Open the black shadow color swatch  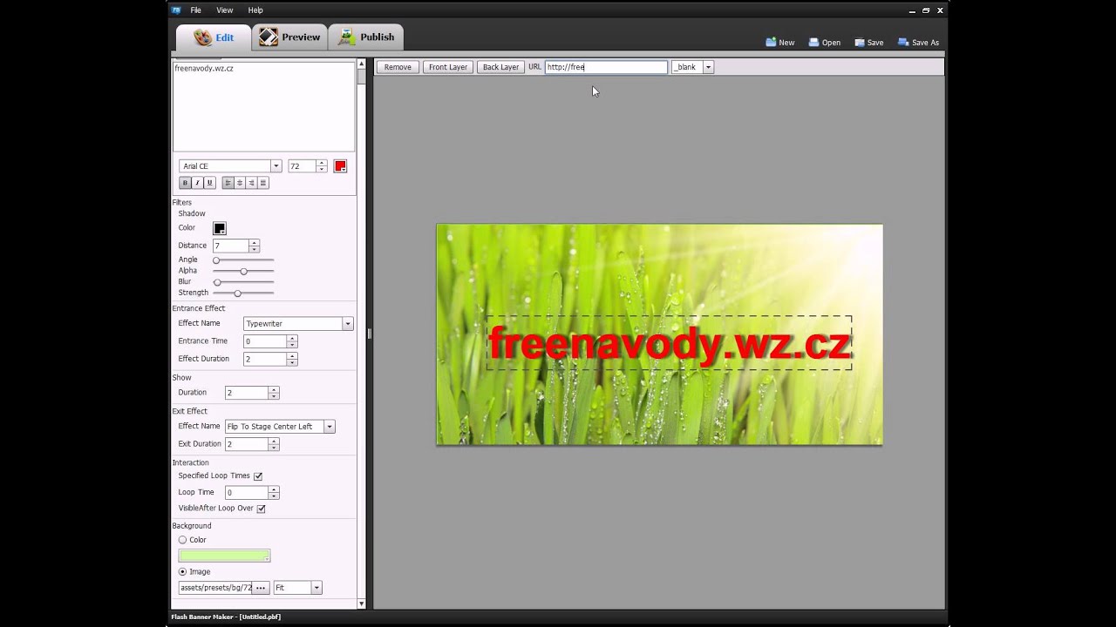point(220,228)
